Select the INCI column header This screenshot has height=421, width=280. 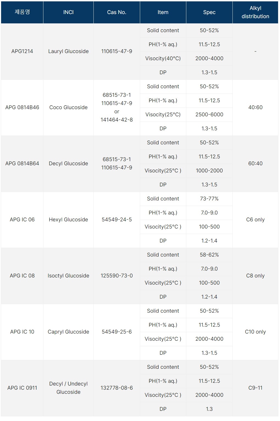[x=68, y=12]
